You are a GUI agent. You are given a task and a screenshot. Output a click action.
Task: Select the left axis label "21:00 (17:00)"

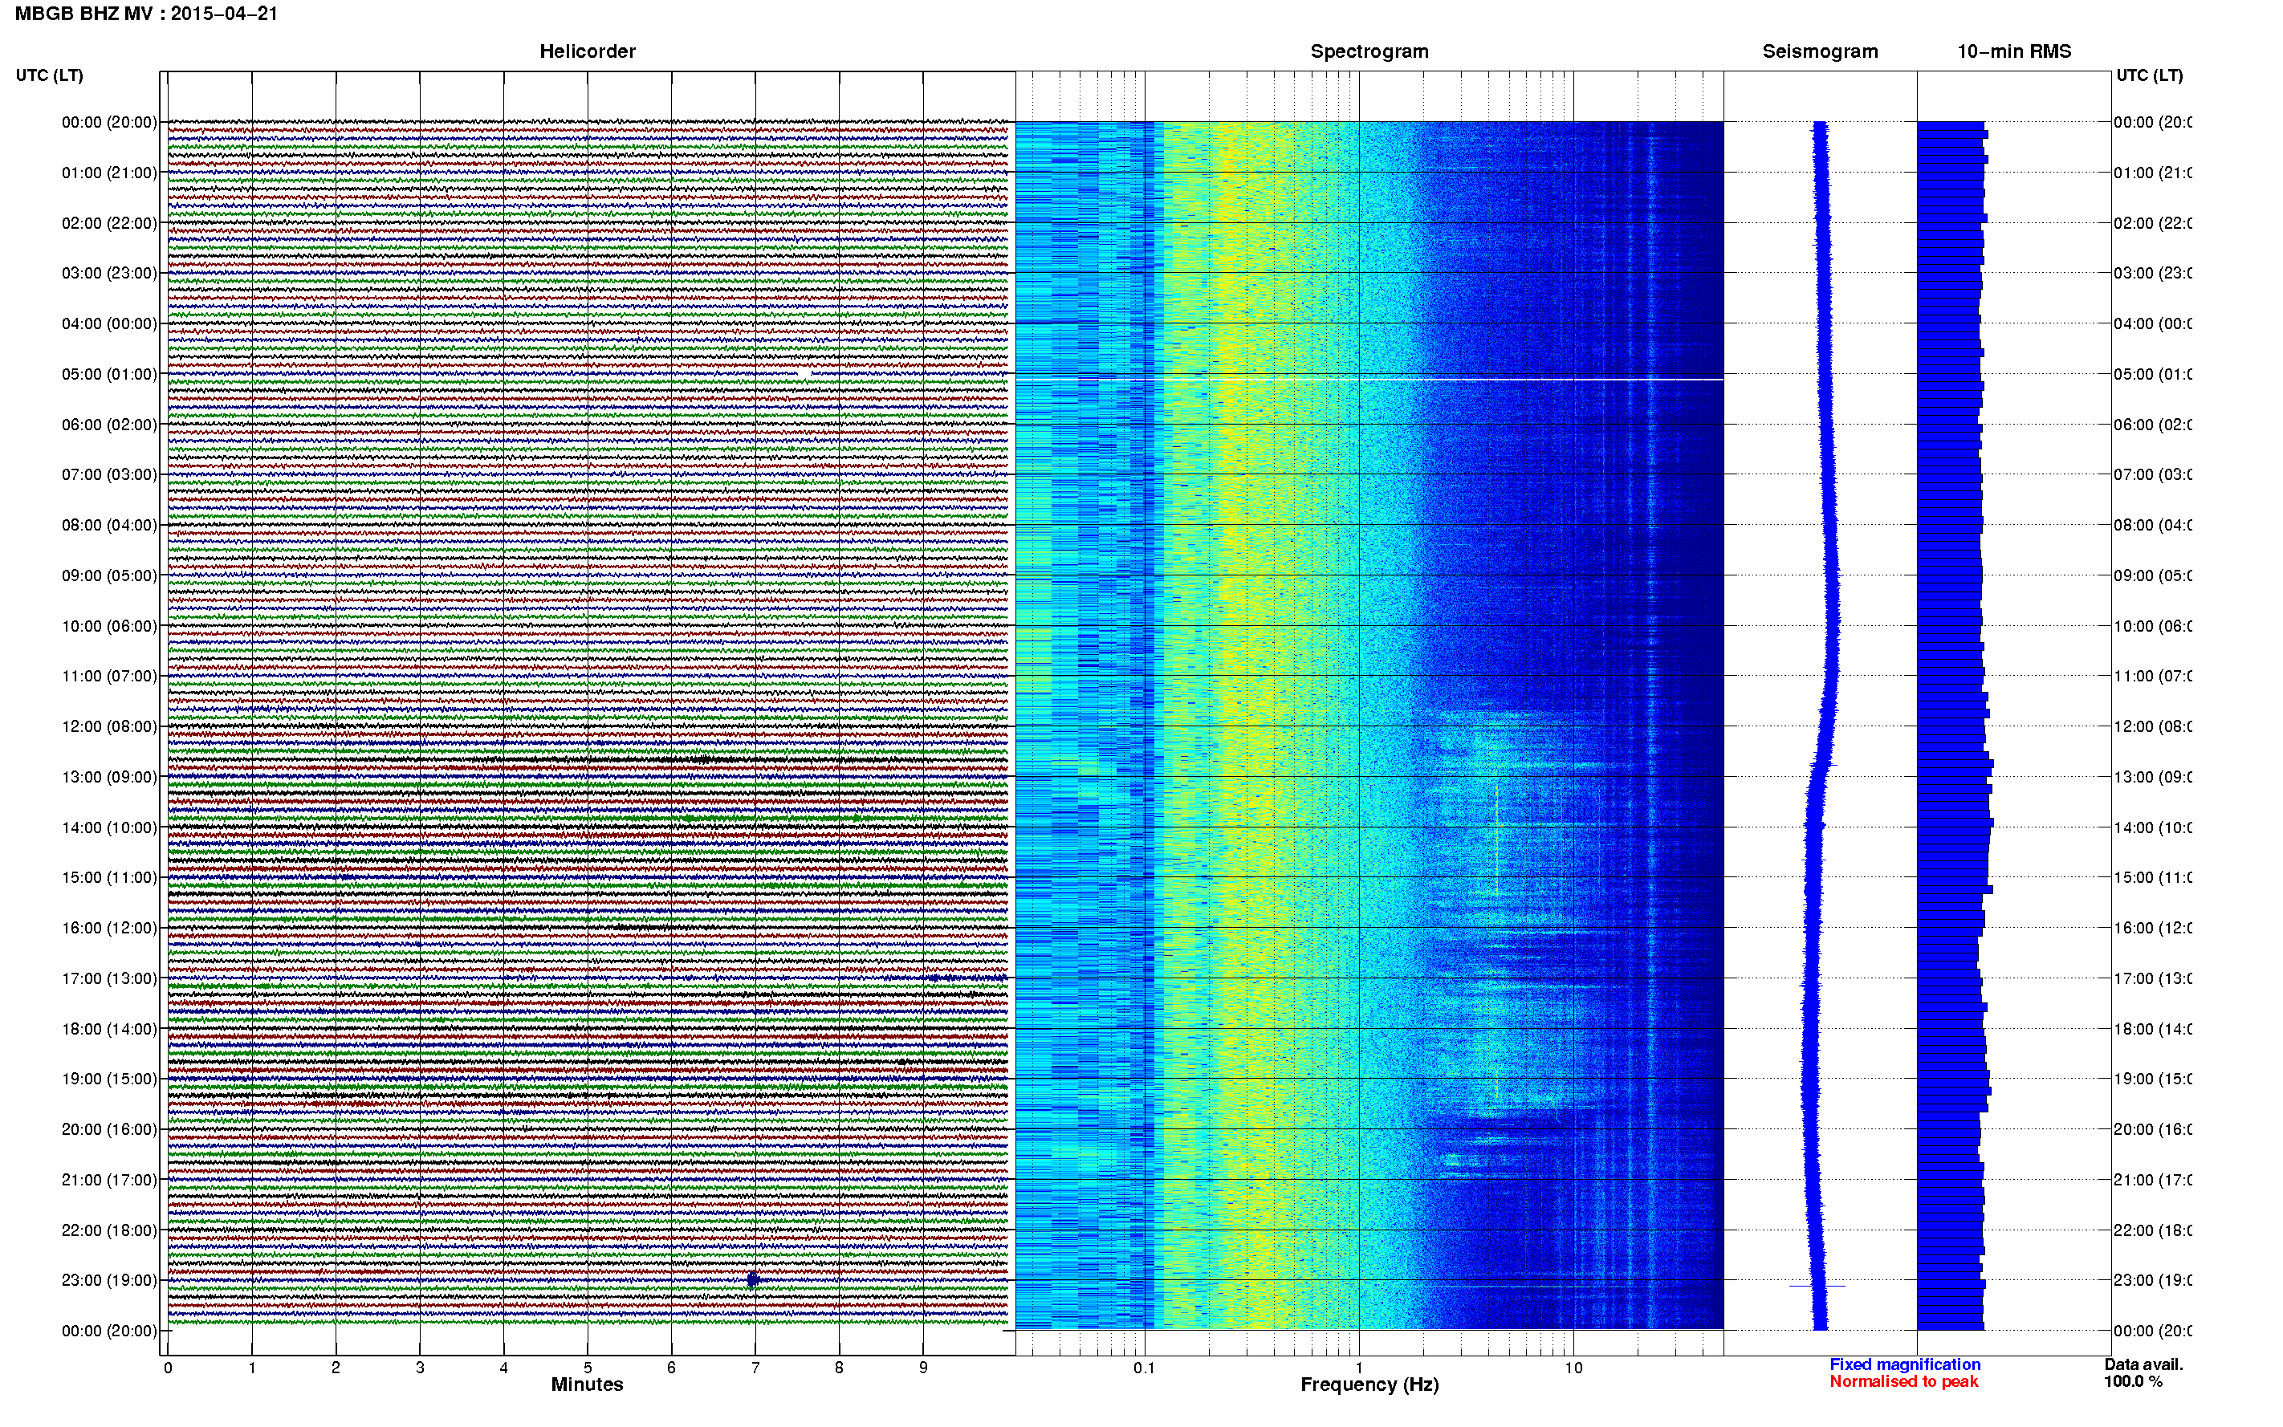tap(109, 1180)
